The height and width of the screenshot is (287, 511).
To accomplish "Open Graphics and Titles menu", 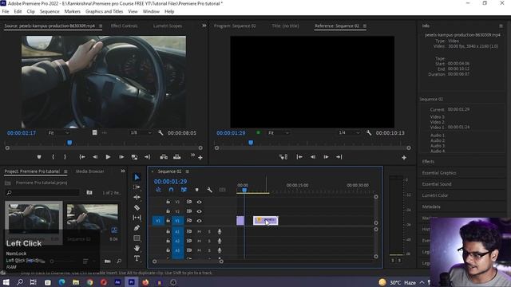I will 105,11.
